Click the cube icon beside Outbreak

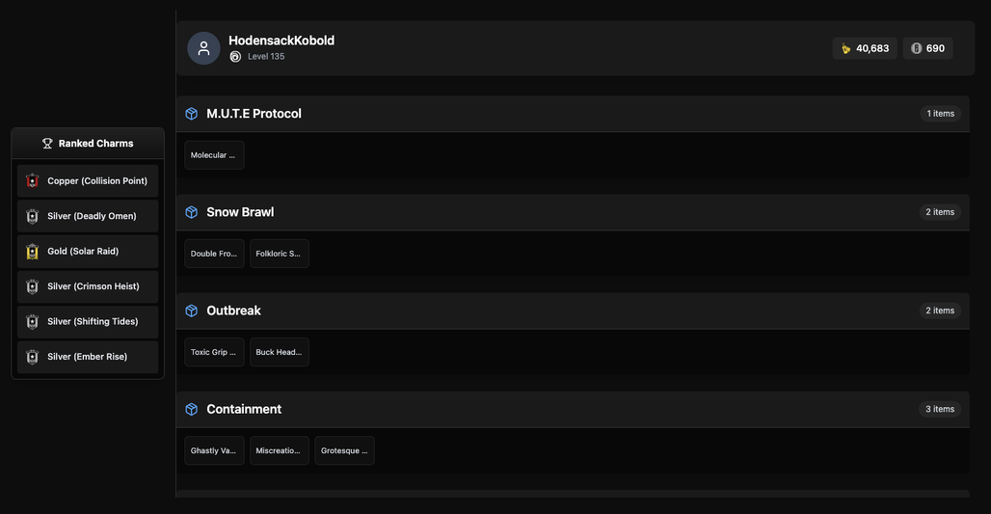(192, 311)
